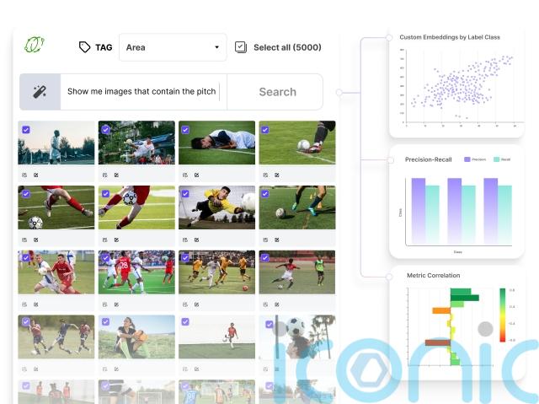This screenshot has width=539, height=404.
Task: Open the Custom Embeddings by Label Class panel
Action: click(456, 83)
